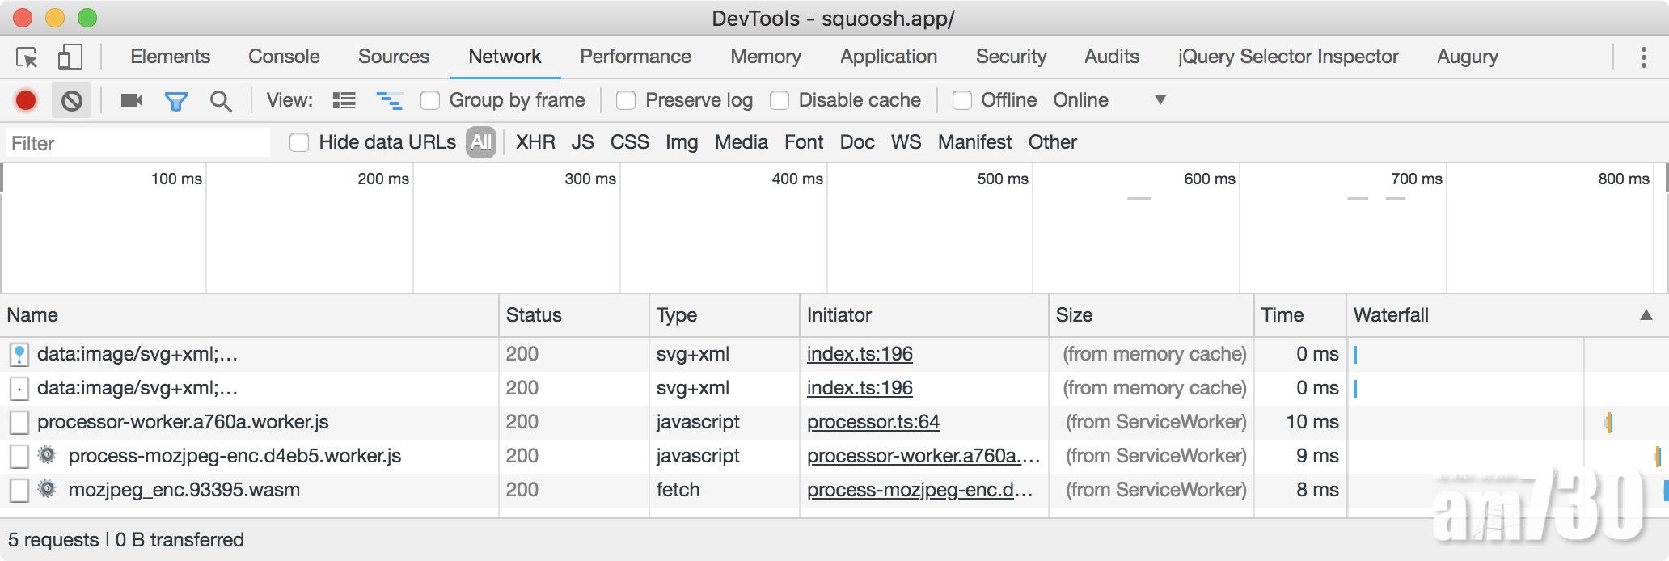Clear the network log

tap(72, 100)
